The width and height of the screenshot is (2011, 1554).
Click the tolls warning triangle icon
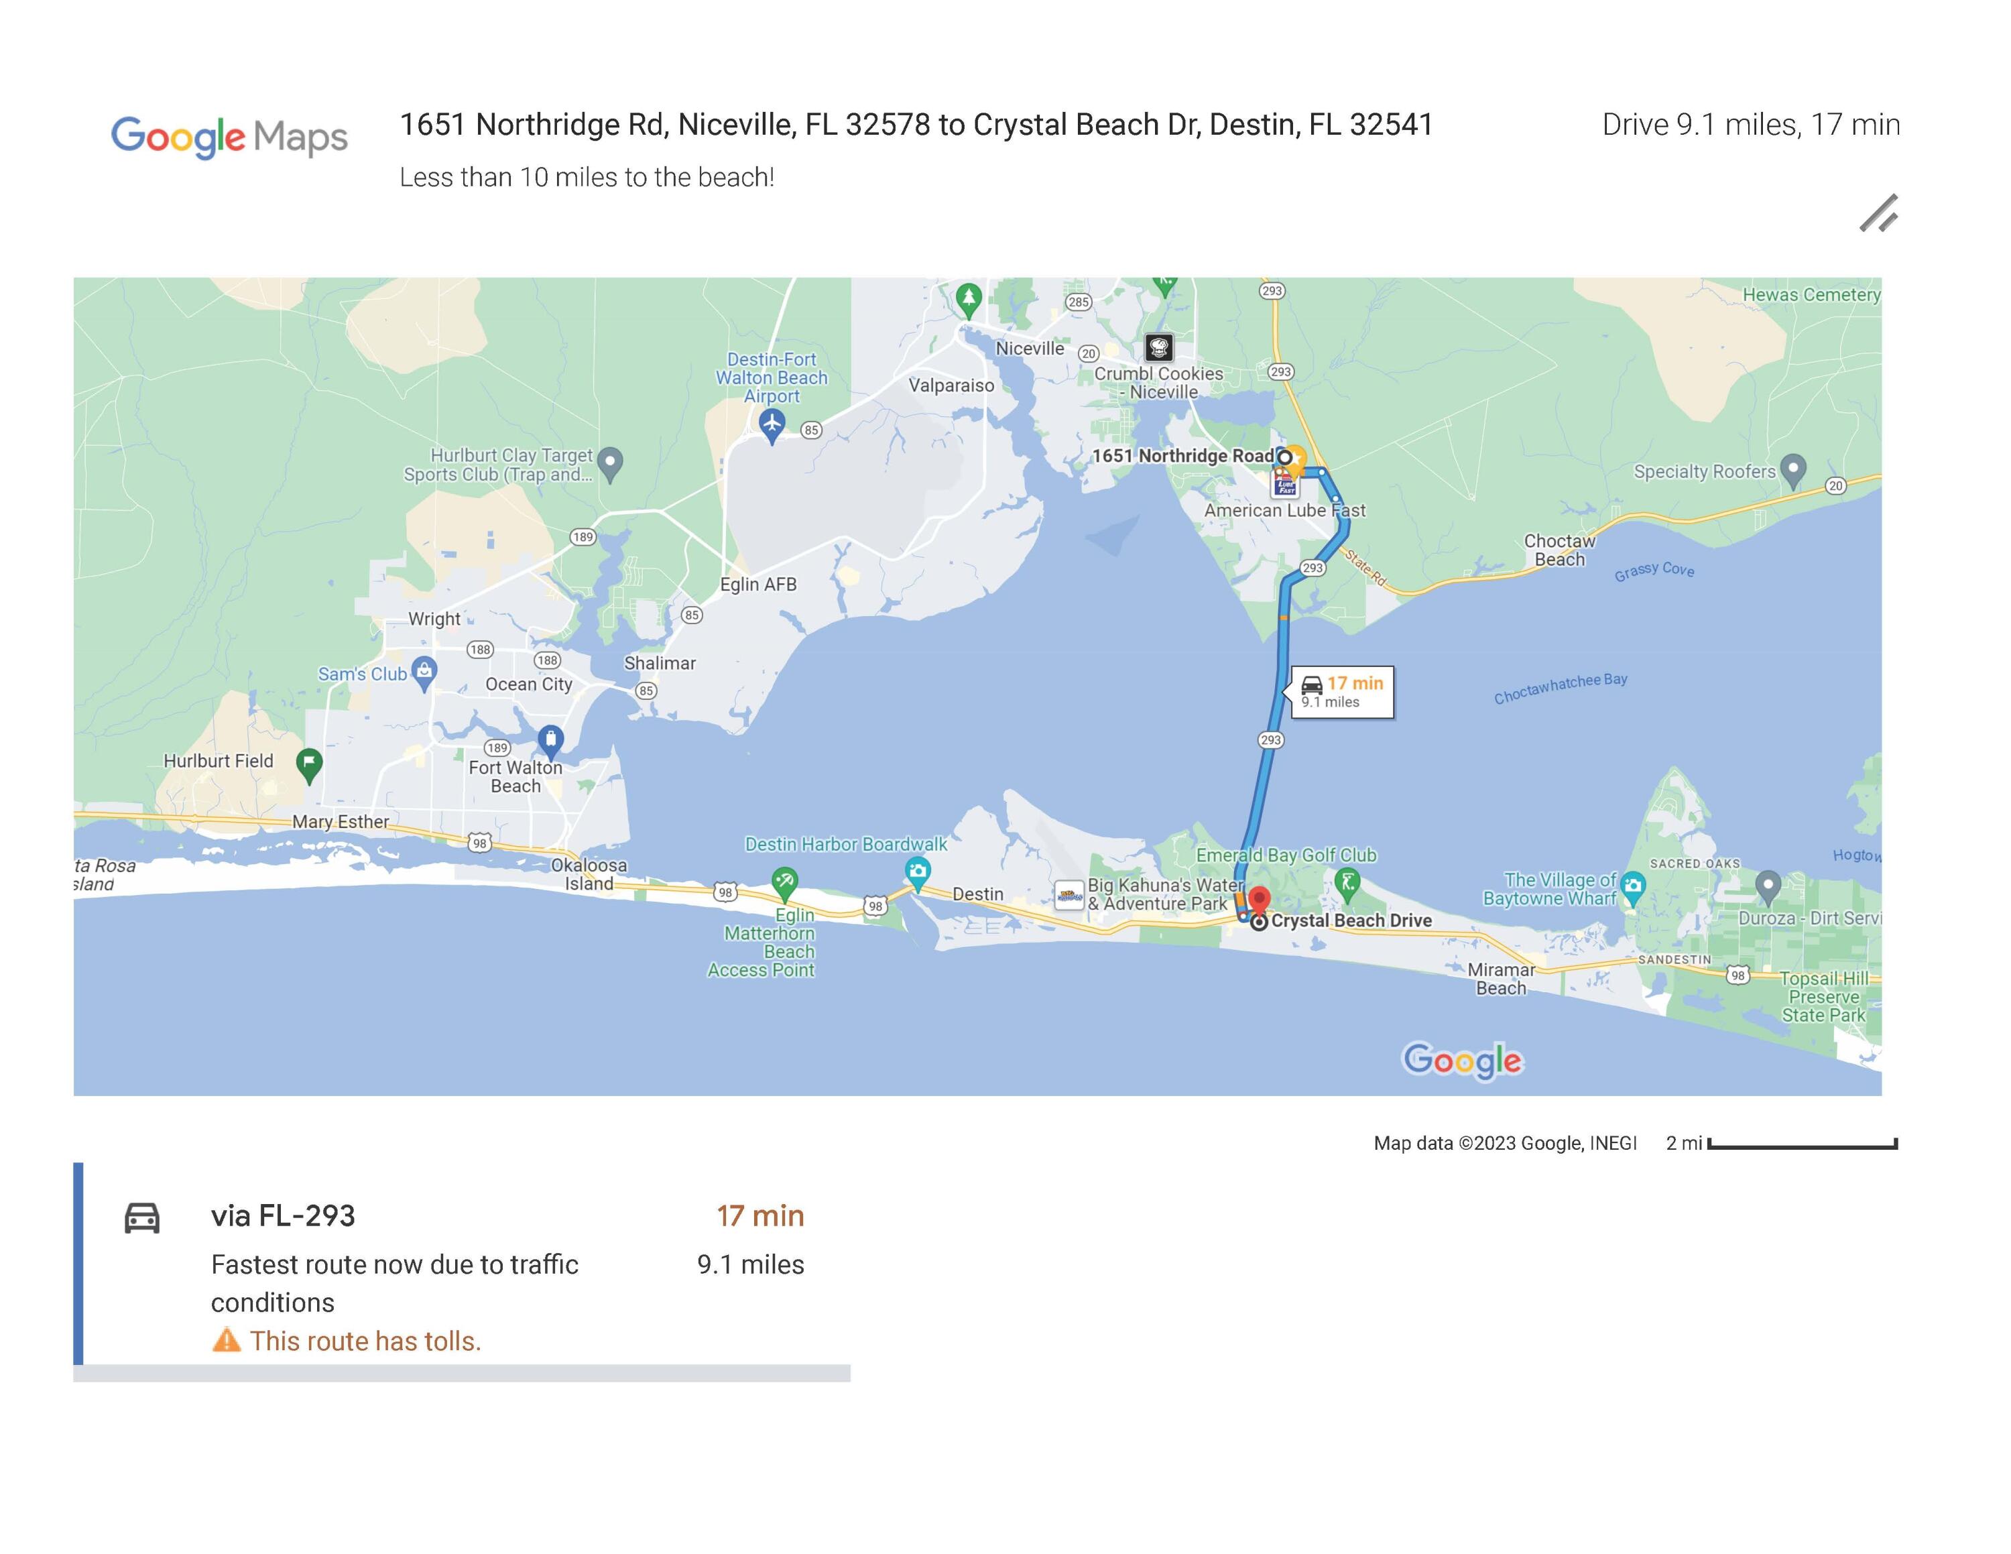pyautogui.click(x=227, y=1340)
